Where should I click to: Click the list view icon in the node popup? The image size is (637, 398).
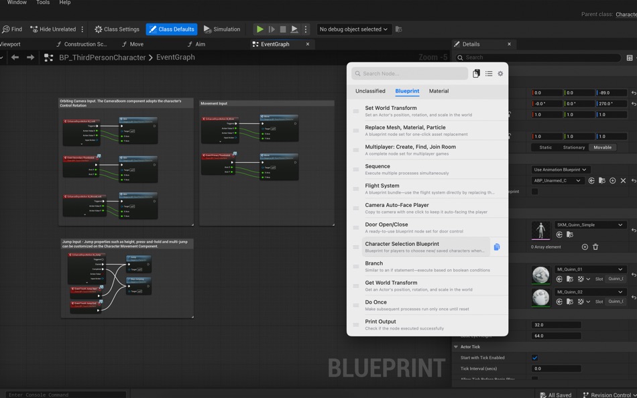489,74
